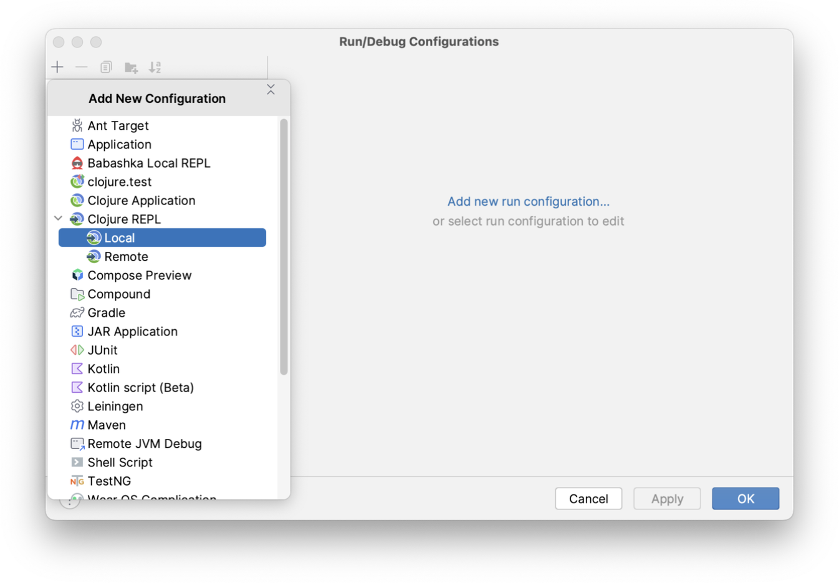The image size is (839, 583).
Task: Select Leiningen configuration type
Action: click(115, 406)
